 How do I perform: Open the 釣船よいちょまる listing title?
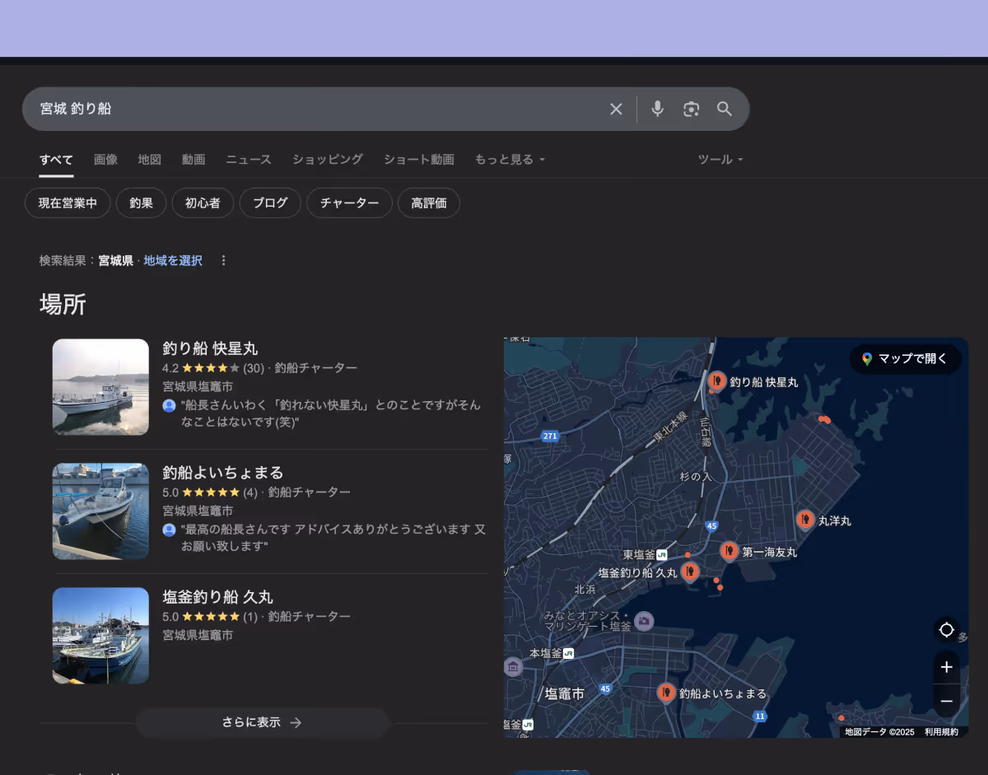[222, 473]
